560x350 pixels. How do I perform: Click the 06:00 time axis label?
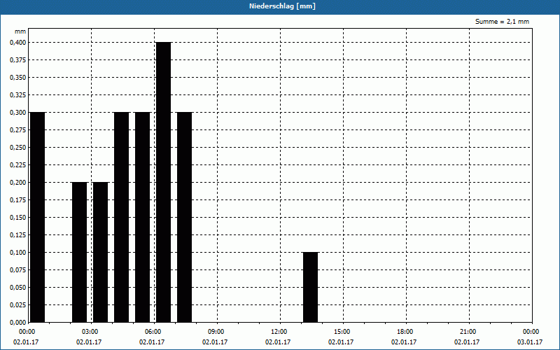click(153, 332)
